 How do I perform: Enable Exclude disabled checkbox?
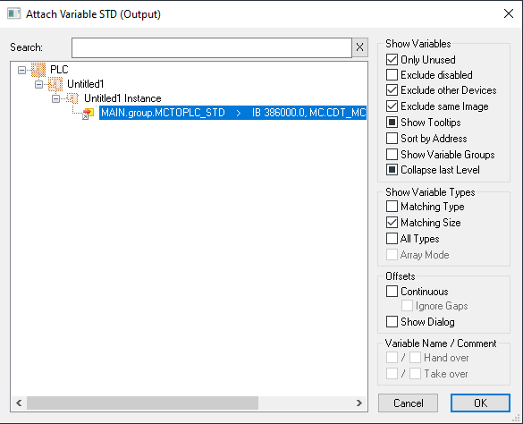392,75
